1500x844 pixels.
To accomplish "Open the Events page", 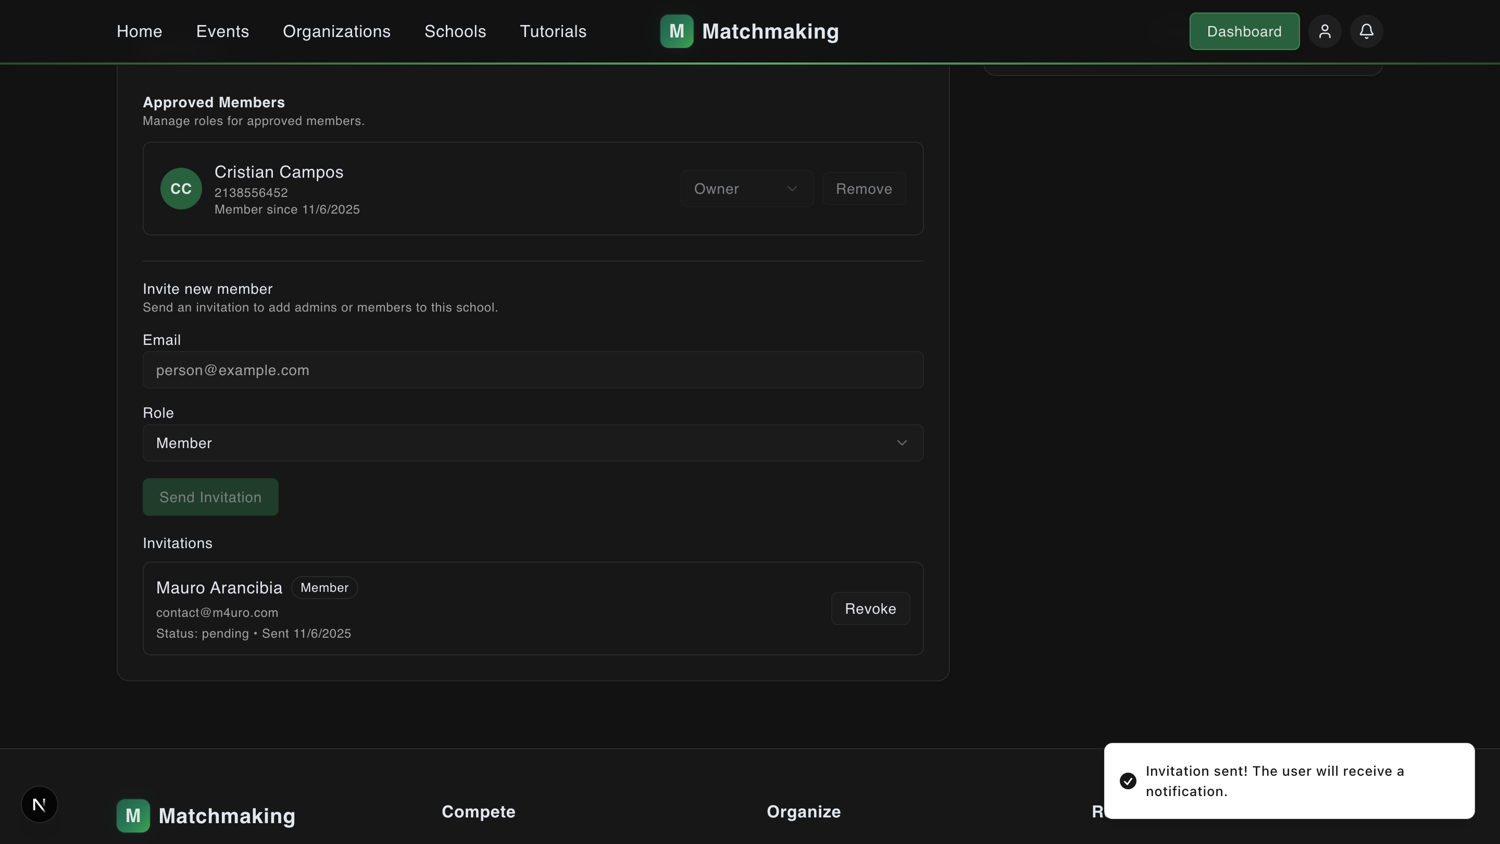I will coord(222,31).
